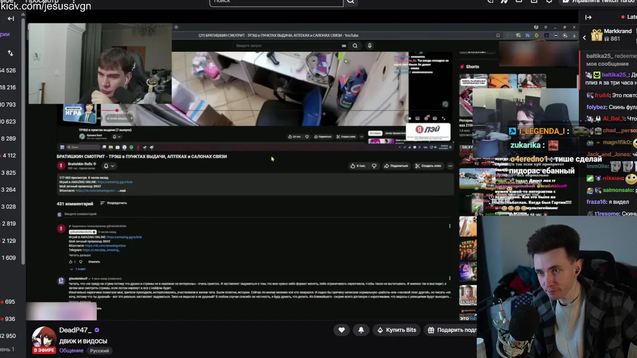Click chat username Jack_and_Jones
Screen dimensions: 637x358
pos(609,155)
